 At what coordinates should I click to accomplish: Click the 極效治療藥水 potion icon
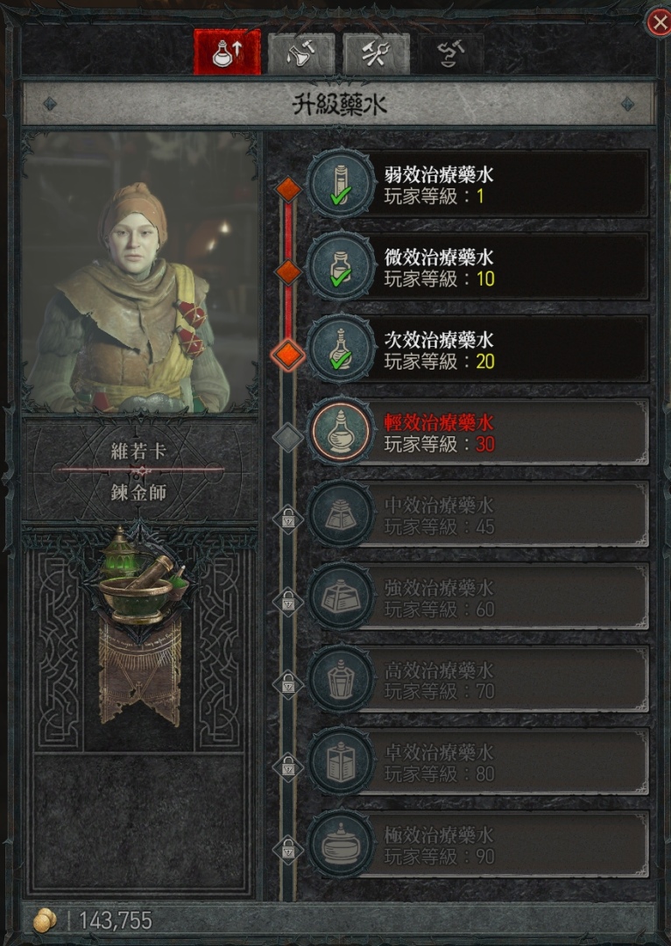341,845
